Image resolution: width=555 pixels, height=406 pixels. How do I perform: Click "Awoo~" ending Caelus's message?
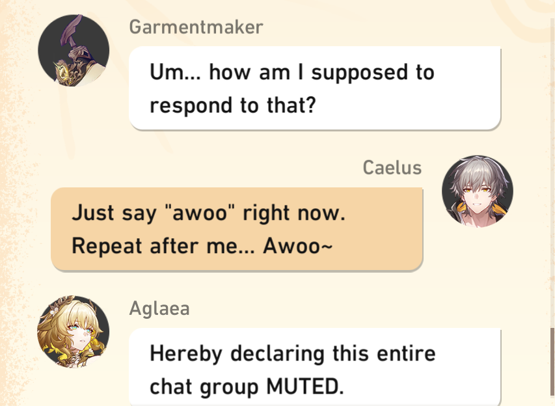click(x=298, y=246)
